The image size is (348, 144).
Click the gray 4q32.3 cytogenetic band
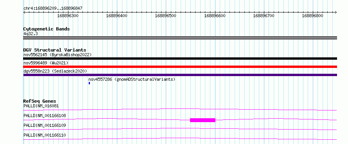click(x=180, y=38)
